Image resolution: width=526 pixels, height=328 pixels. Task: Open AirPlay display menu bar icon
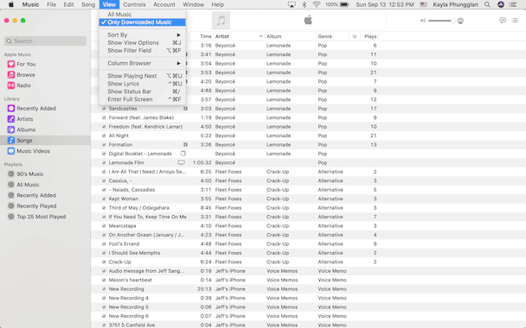[x=292, y=4]
